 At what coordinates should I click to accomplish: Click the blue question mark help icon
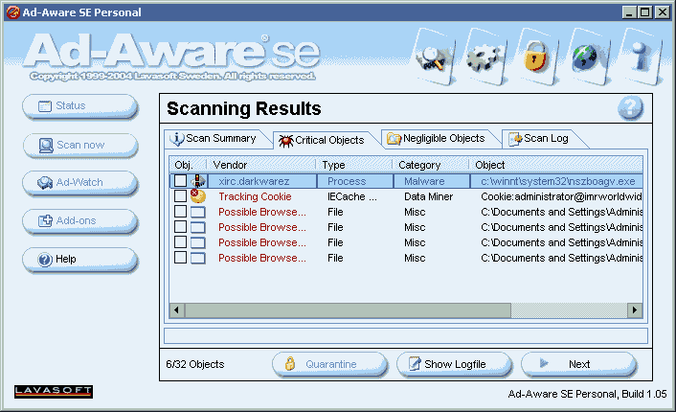tap(630, 108)
